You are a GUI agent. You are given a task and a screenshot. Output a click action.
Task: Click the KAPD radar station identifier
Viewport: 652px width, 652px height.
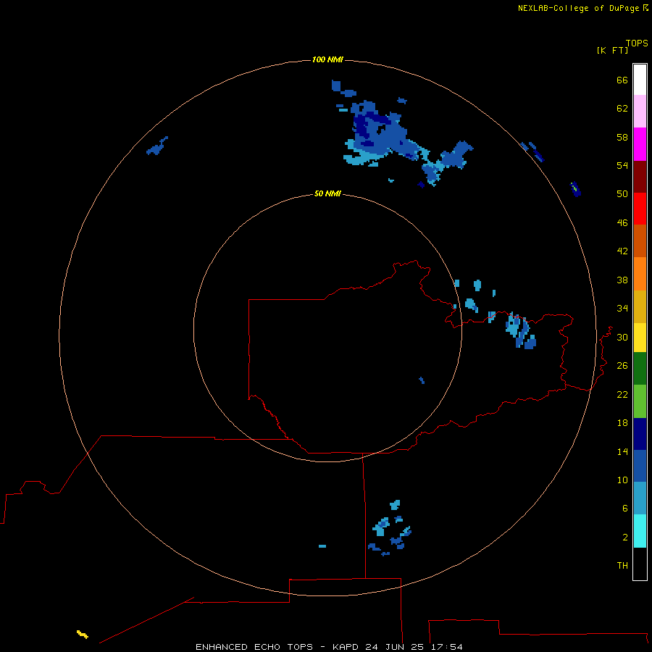tap(347, 647)
